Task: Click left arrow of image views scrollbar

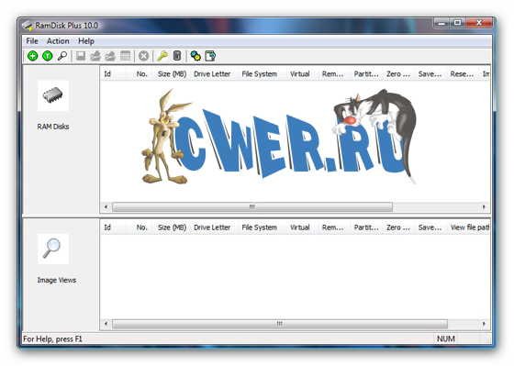Action: 106,324
